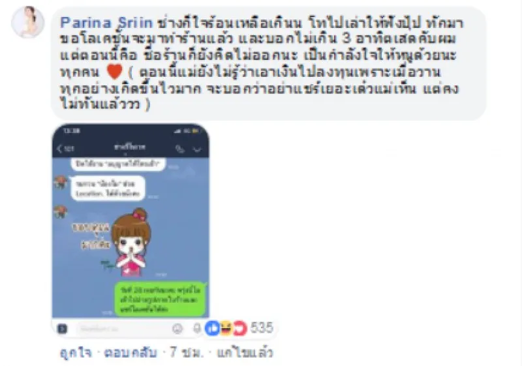
Task: Open the Parina Sriin profile name link
Action: [106, 23]
